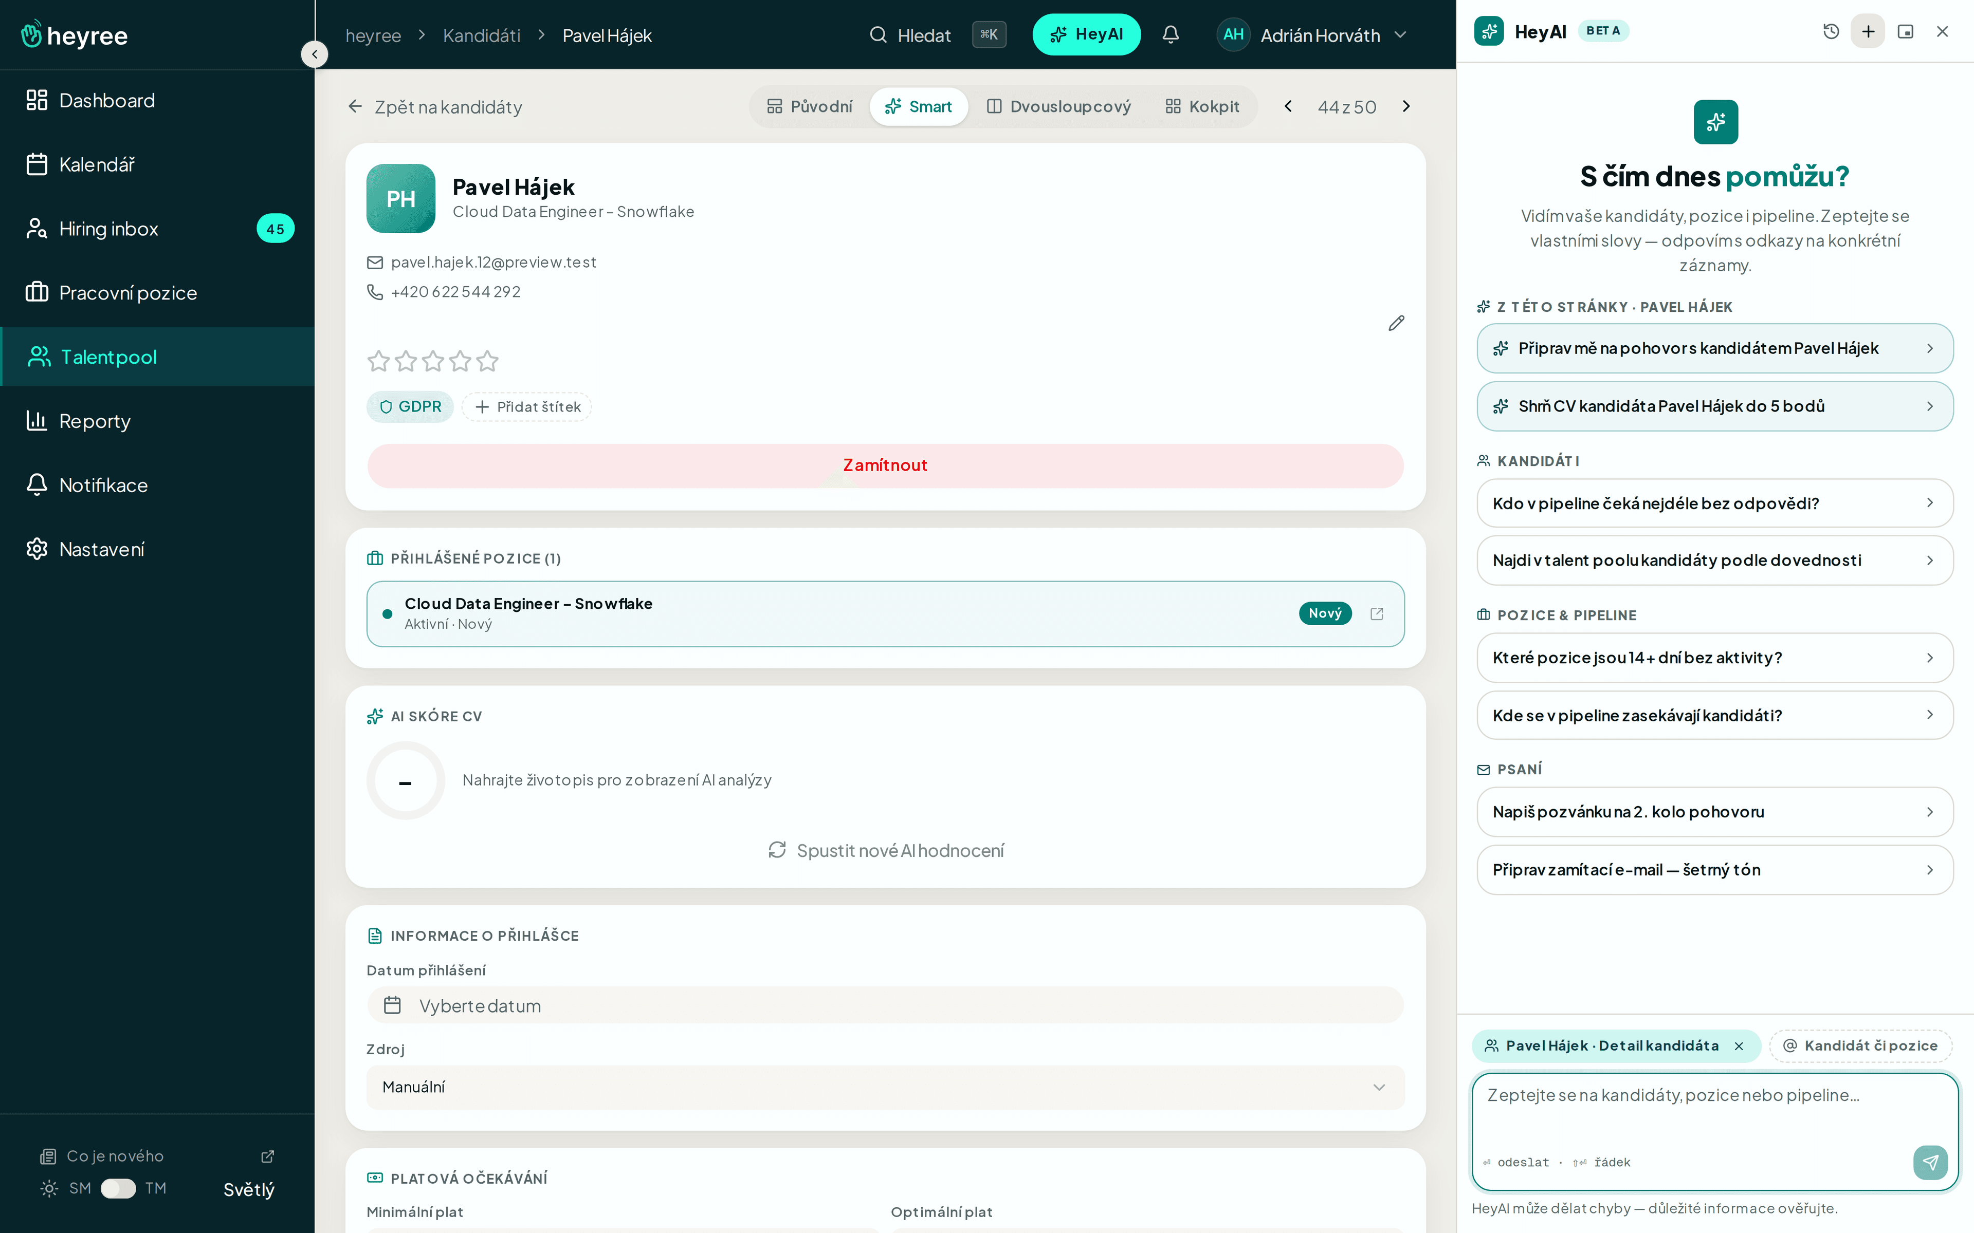Collapse the sidebar with the arrow handle
Screen dimensions: 1974x1233
tap(314, 54)
